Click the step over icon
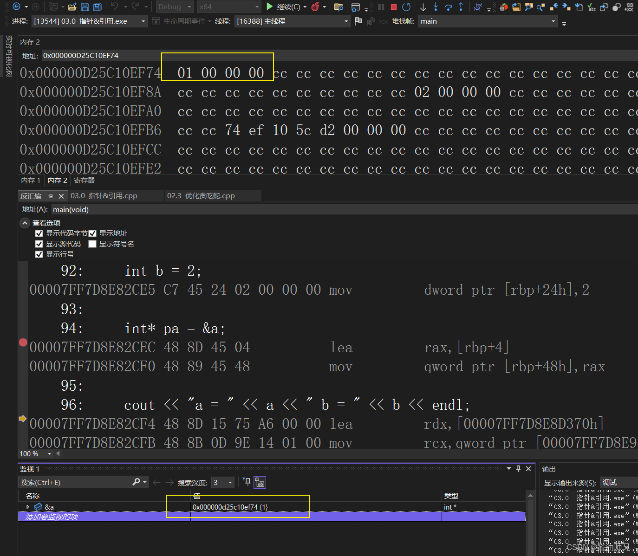This screenshot has height=556, width=638. tap(448, 7)
